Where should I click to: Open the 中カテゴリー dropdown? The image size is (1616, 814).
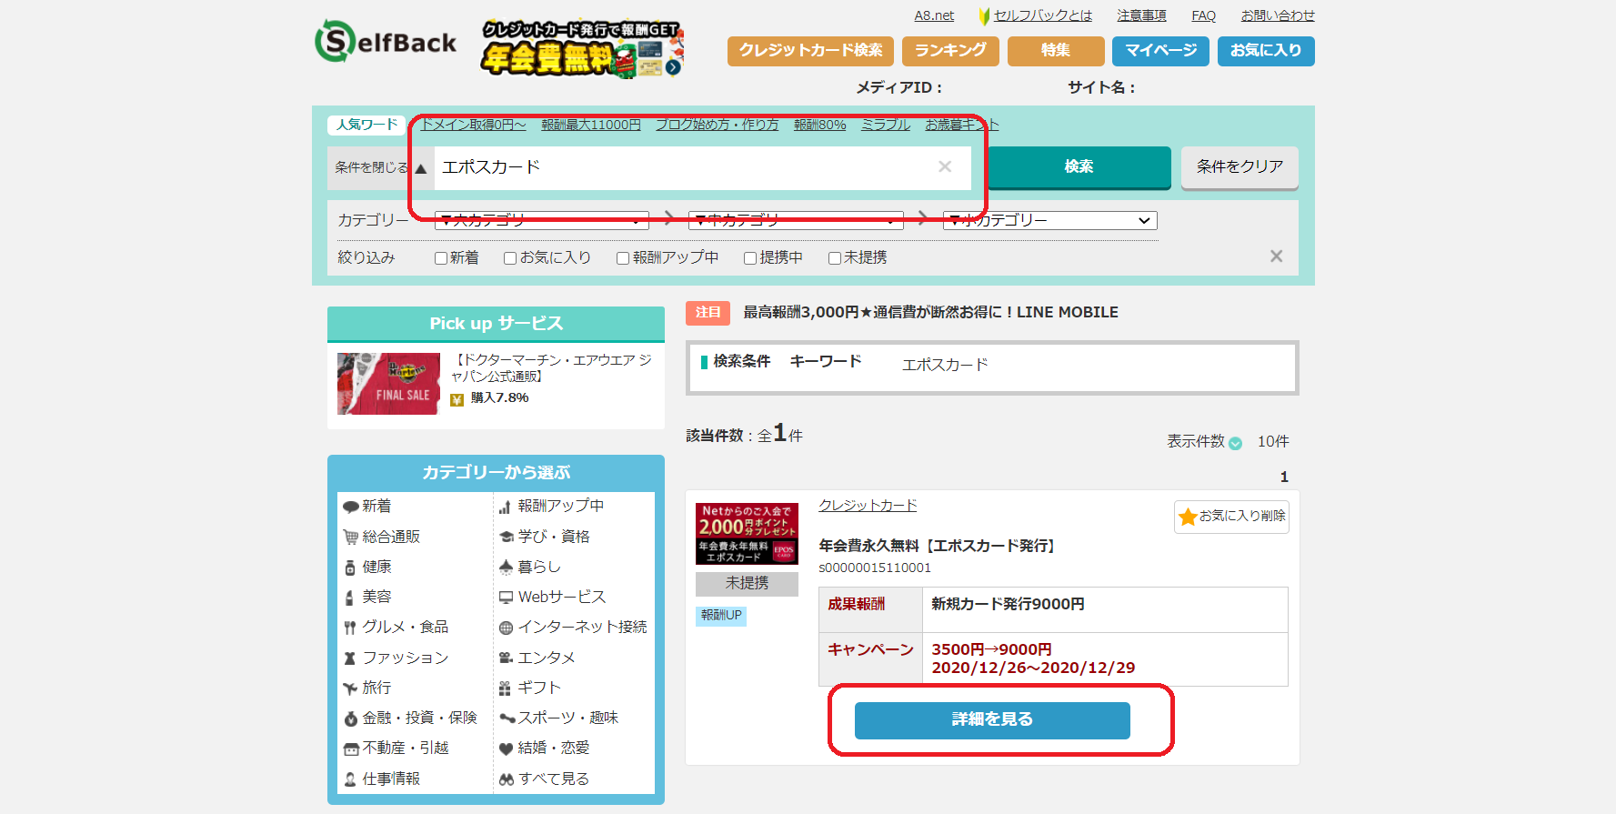click(796, 220)
